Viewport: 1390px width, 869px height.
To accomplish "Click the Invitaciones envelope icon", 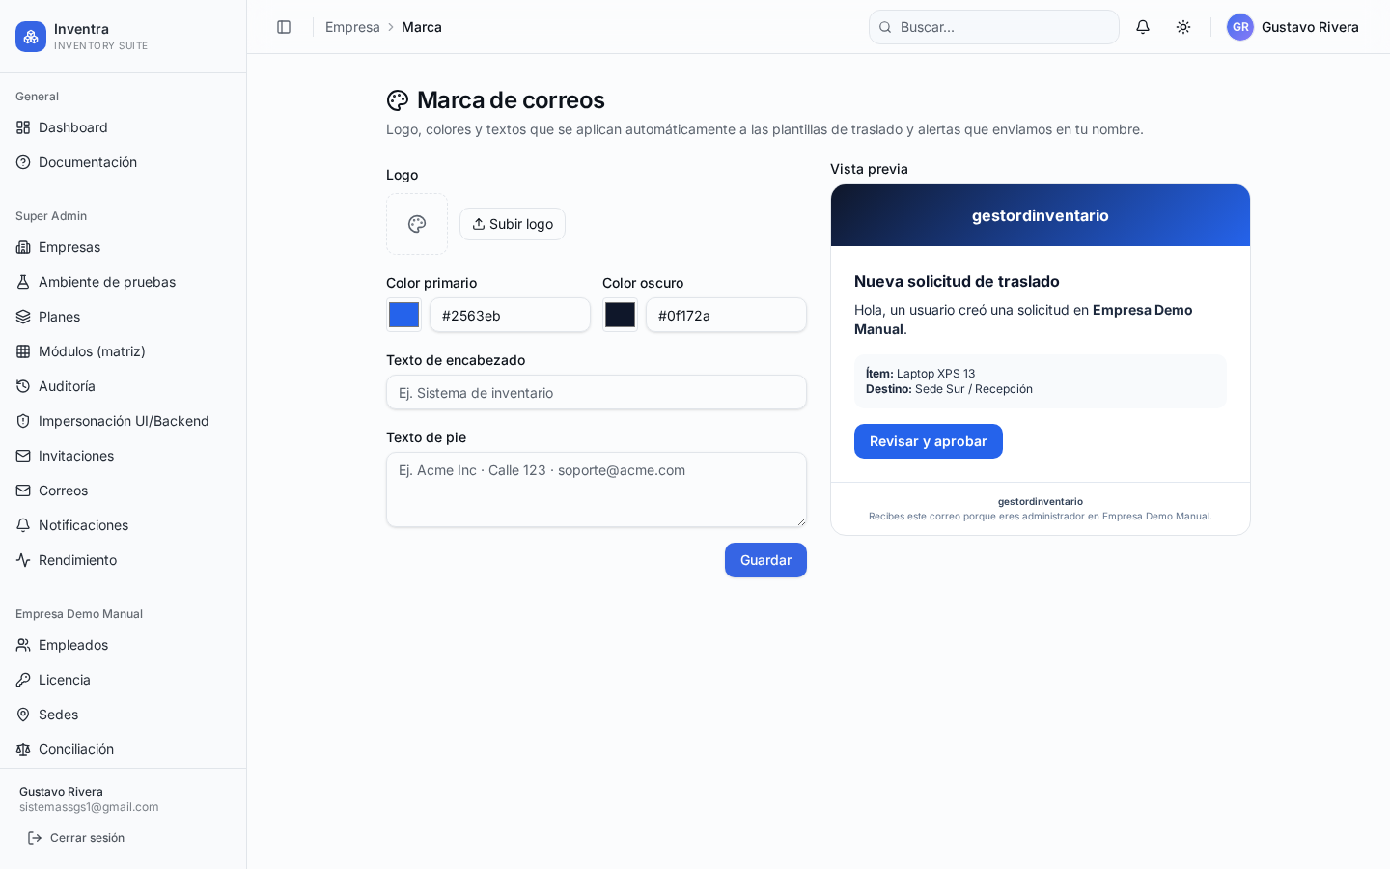I will coord(23,456).
